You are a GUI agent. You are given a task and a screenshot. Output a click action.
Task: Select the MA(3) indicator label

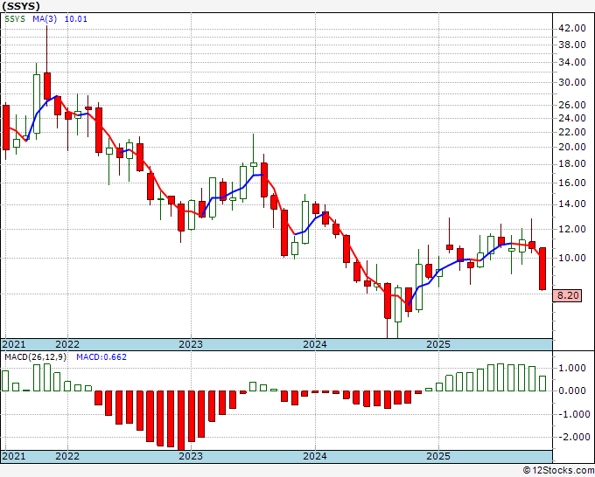(45, 20)
